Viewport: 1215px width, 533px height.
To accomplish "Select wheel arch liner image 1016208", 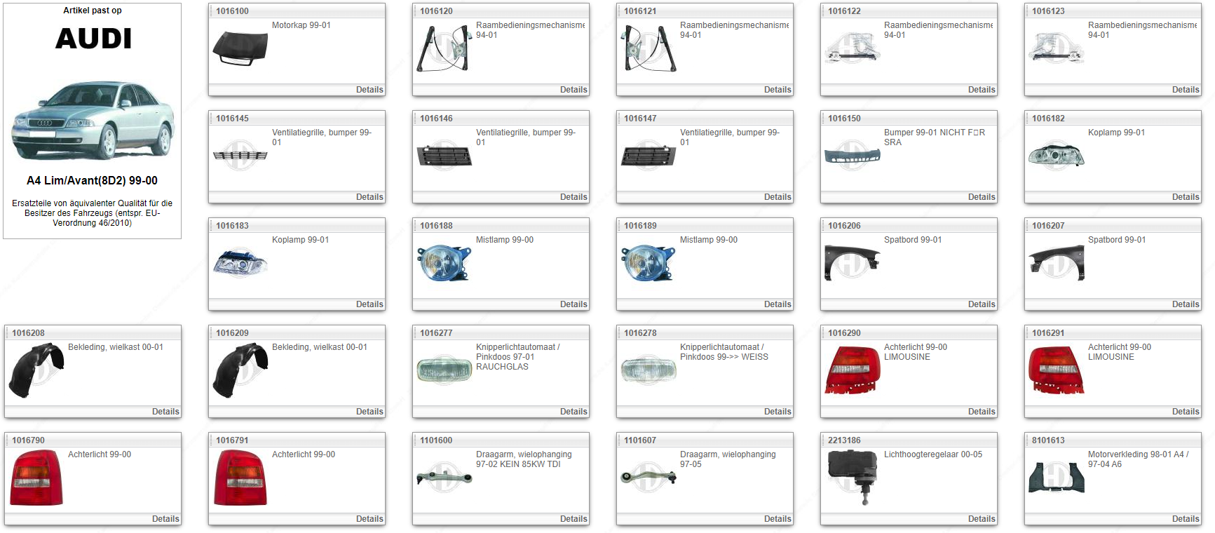I will click(36, 370).
